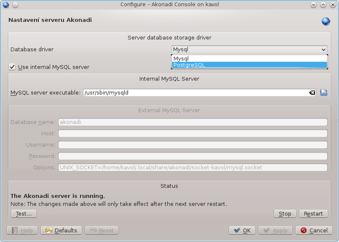Stop the Akonadi server
The width and height of the screenshot is (339, 242).
tap(285, 214)
